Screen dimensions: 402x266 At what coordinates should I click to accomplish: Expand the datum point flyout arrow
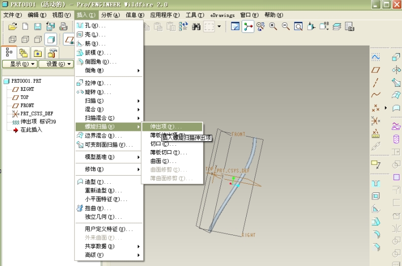[386, 108]
